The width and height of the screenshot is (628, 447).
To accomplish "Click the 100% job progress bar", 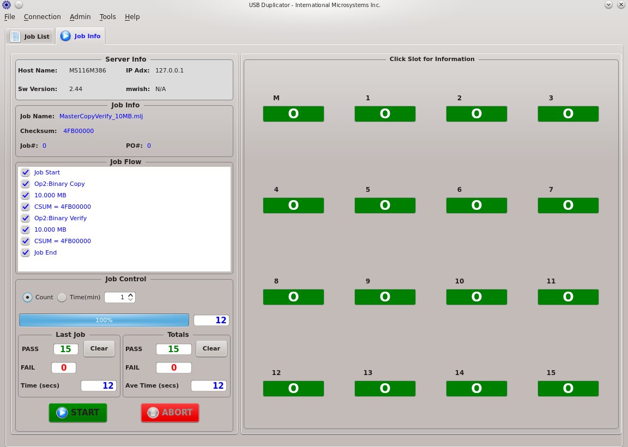I will pos(104,320).
